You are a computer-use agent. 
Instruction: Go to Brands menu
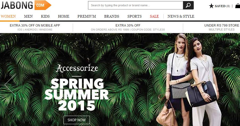click(112, 16)
